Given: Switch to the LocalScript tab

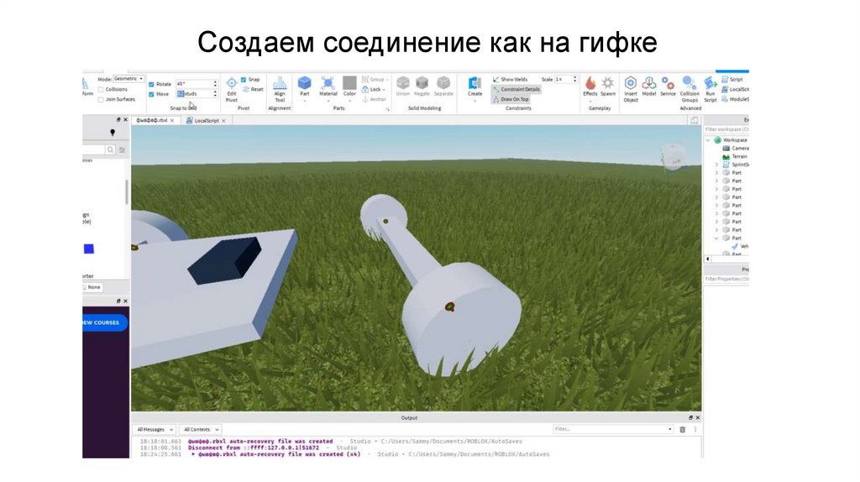Looking at the screenshot, I should click(207, 121).
